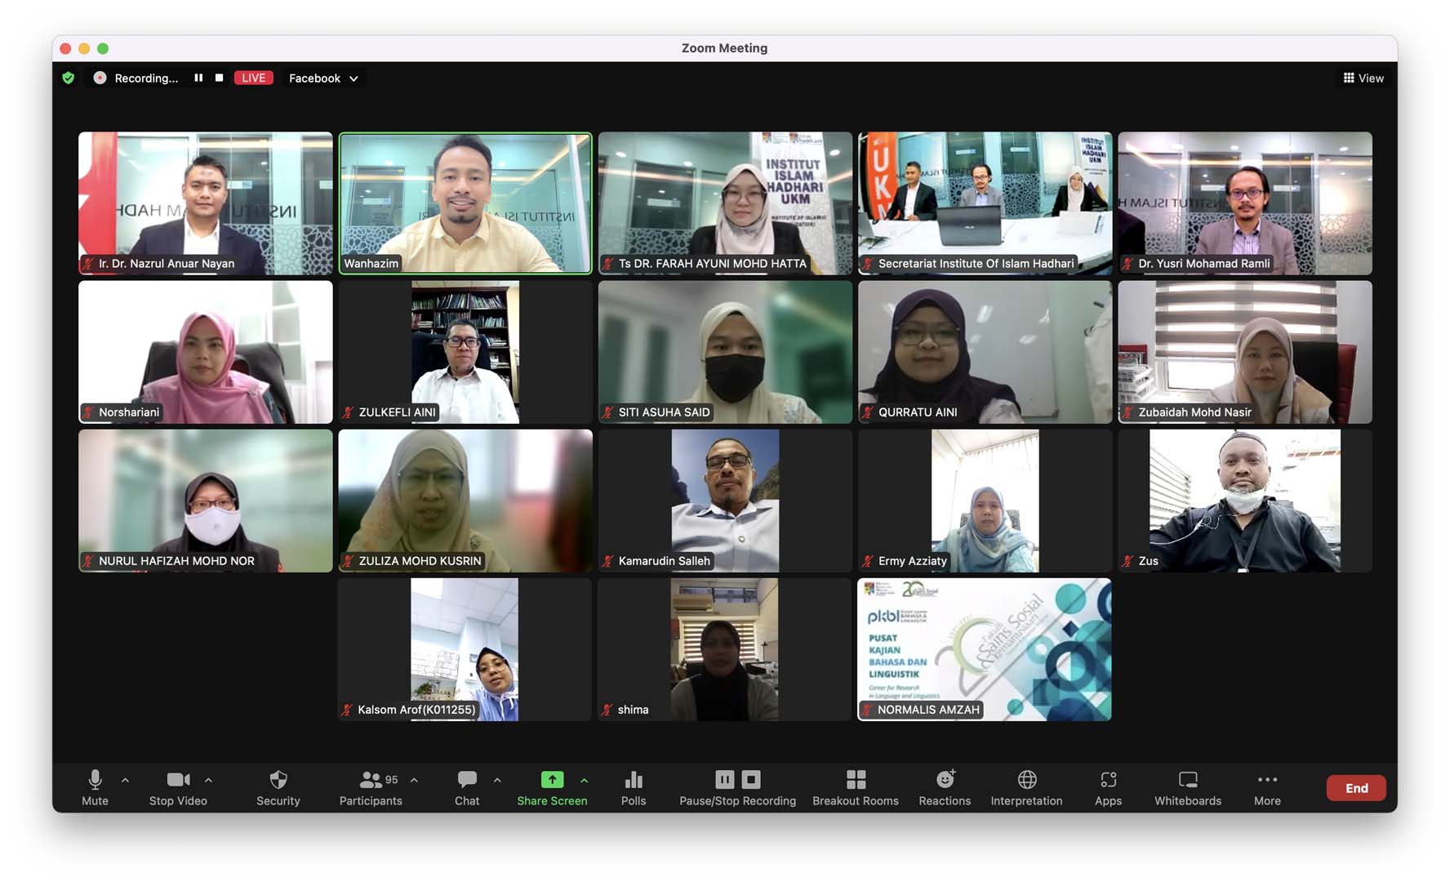The width and height of the screenshot is (1450, 882).
Task: Open the Apps icon
Action: tap(1108, 780)
